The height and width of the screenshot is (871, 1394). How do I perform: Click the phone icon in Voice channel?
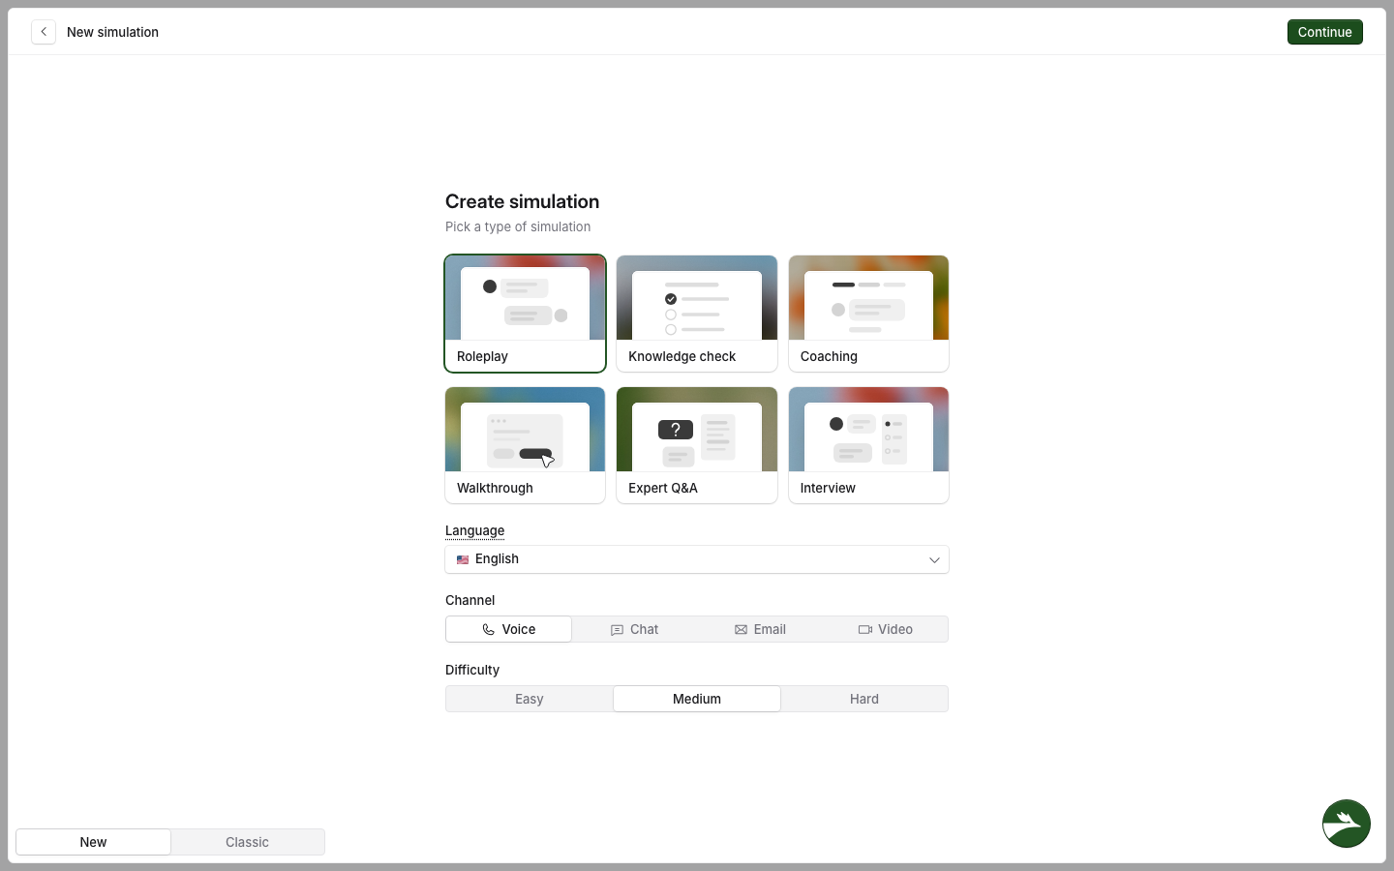click(488, 630)
